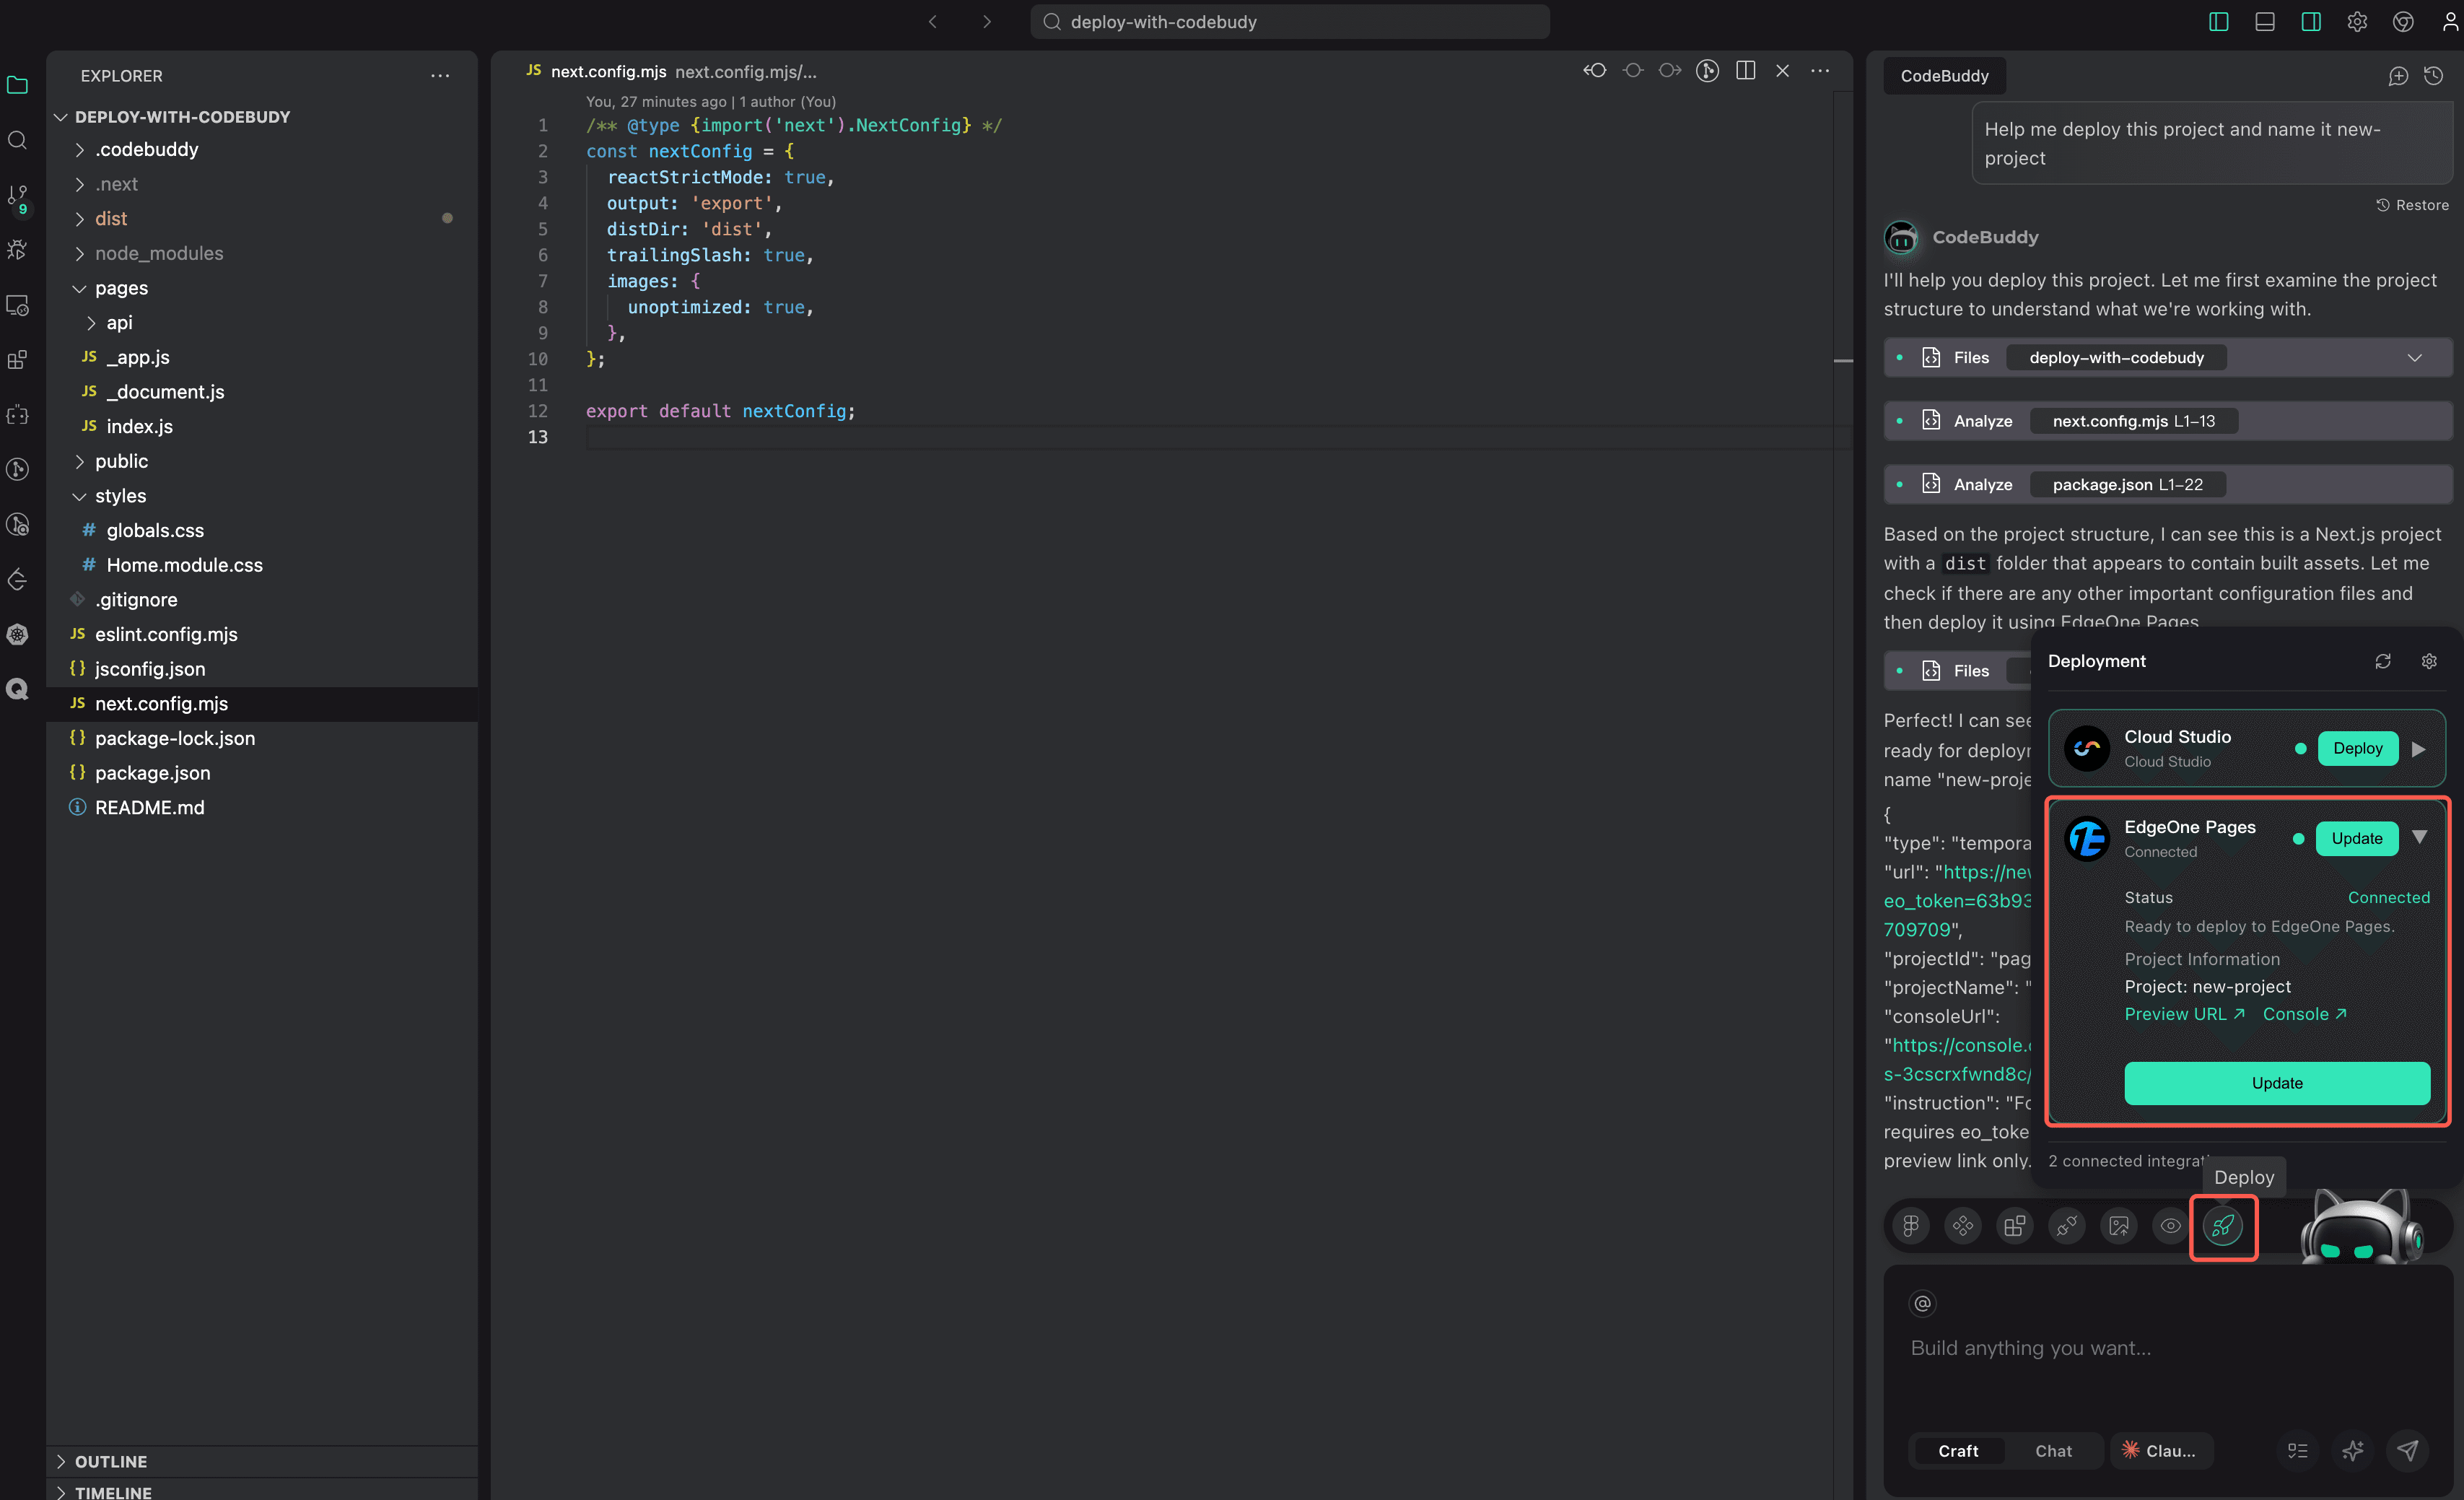
Task: Collapse the styles folder
Action: tap(80, 496)
